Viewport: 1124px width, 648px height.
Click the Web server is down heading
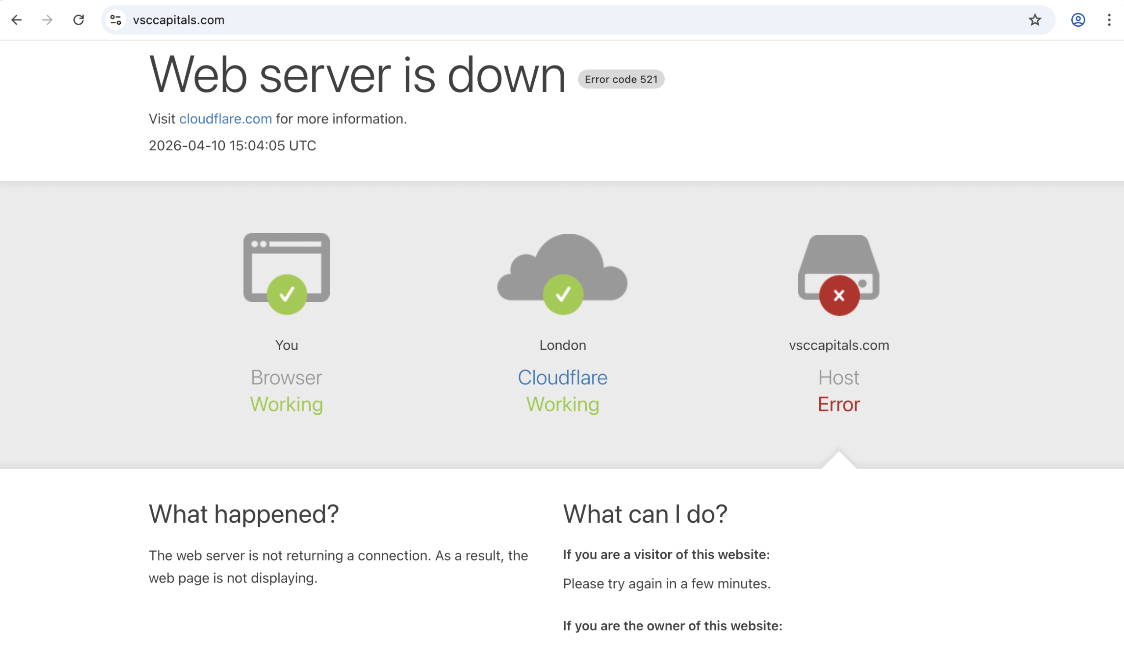click(x=357, y=75)
